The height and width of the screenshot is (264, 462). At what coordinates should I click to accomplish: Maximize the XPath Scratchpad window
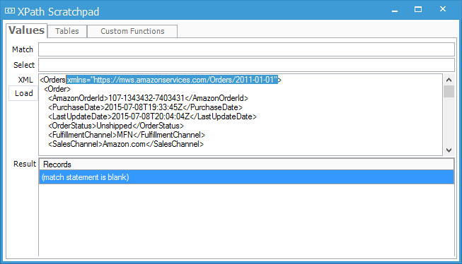(418, 10)
